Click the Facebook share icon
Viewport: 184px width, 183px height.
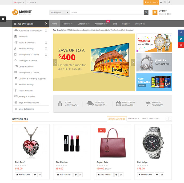pos(181,33)
